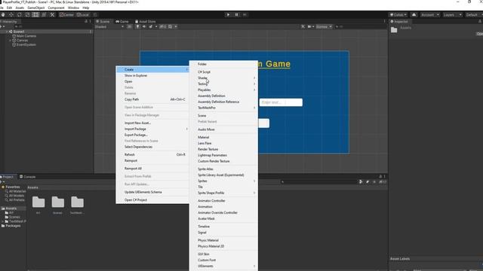This screenshot has width=483, height=271.
Task: Open the Shaded draw mode dropdown
Action: coord(109,27)
